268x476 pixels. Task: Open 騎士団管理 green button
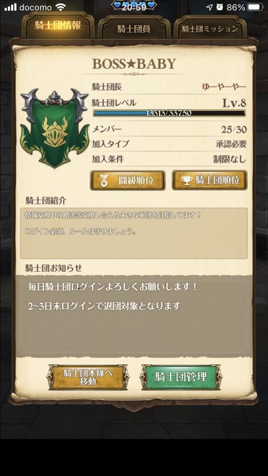tap(181, 377)
